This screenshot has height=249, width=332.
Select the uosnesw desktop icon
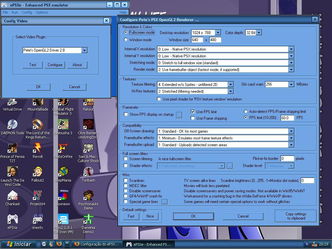63,198
